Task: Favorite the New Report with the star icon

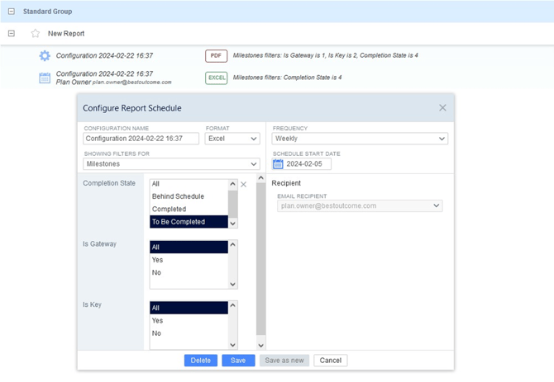Action: coord(36,34)
